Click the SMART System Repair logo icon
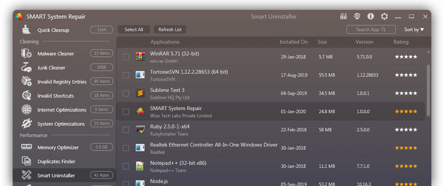 point(19,17)
